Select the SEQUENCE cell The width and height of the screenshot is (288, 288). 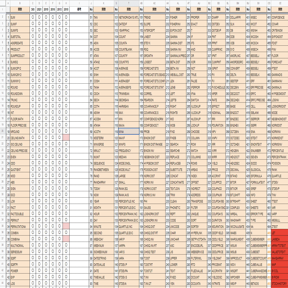(104, 163)
